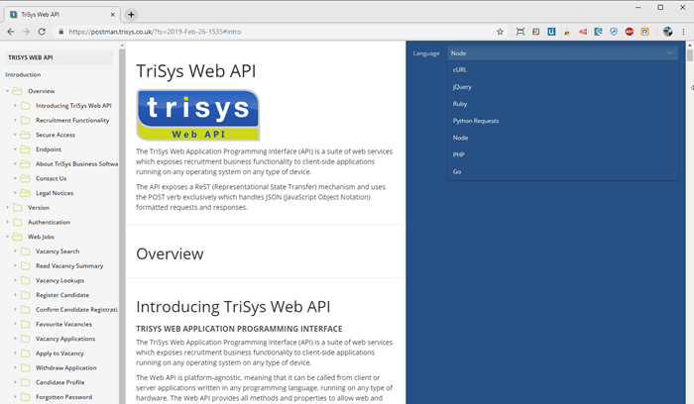The width and height of the screenshot is (694, 404).
Task: Expand the Version folder
Action: click(7, 208)
